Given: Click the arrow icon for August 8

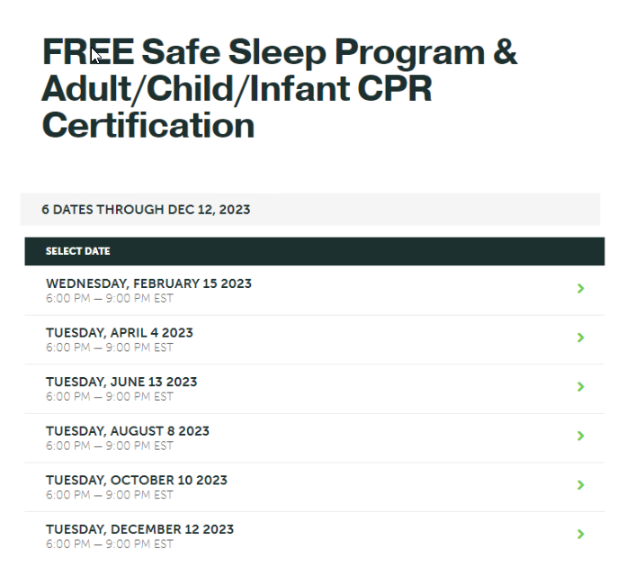Looking at the screenshot, I should tap(580, 436).
